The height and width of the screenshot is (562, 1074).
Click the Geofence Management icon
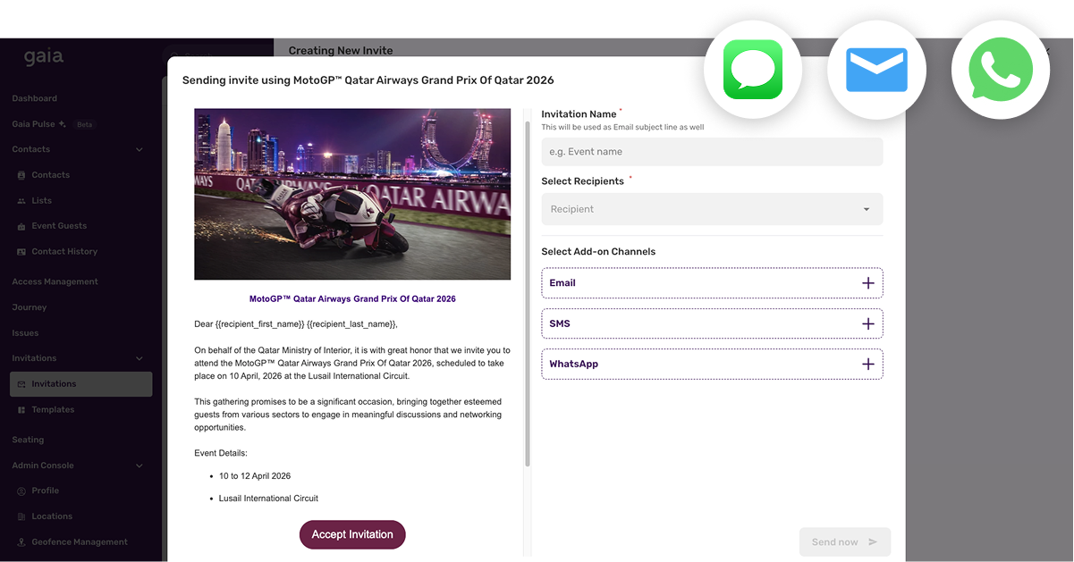coord(21,541)
